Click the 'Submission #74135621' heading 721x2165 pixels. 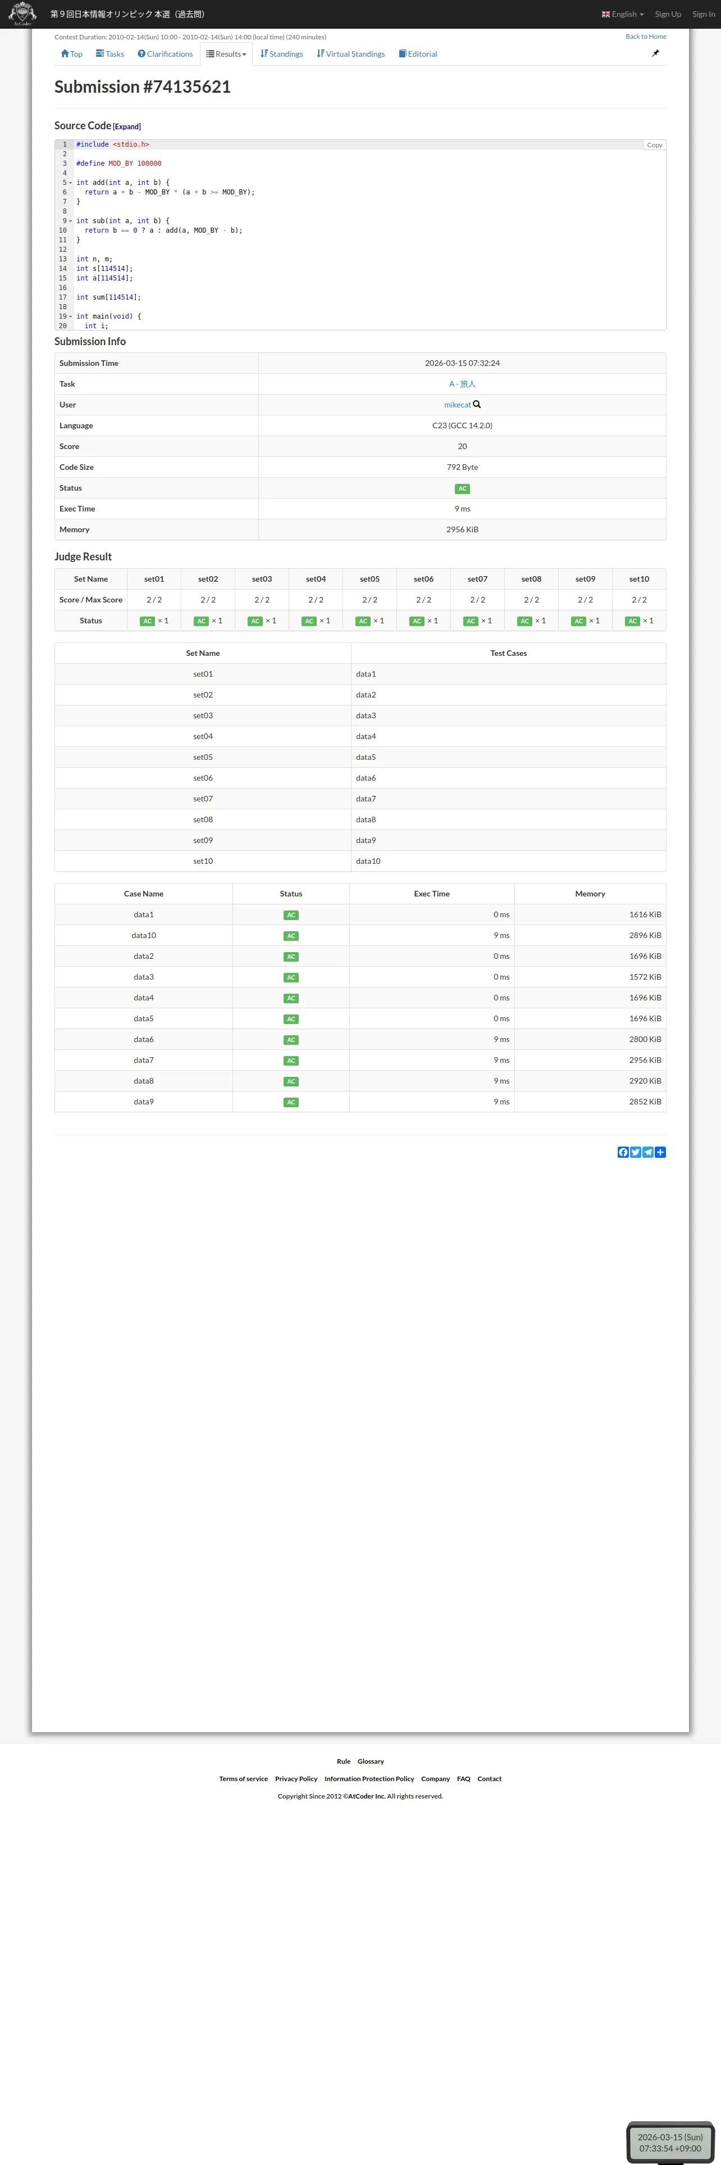143,88
